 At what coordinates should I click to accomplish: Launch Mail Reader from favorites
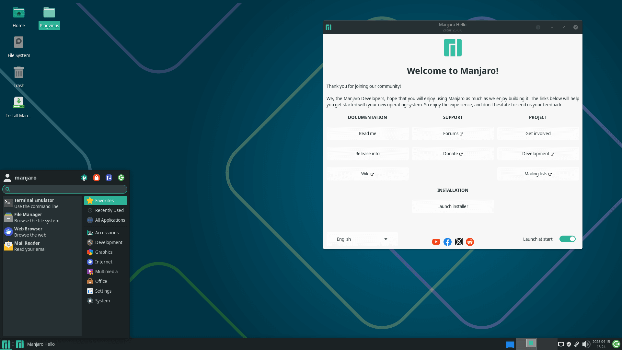coord(42,246)
